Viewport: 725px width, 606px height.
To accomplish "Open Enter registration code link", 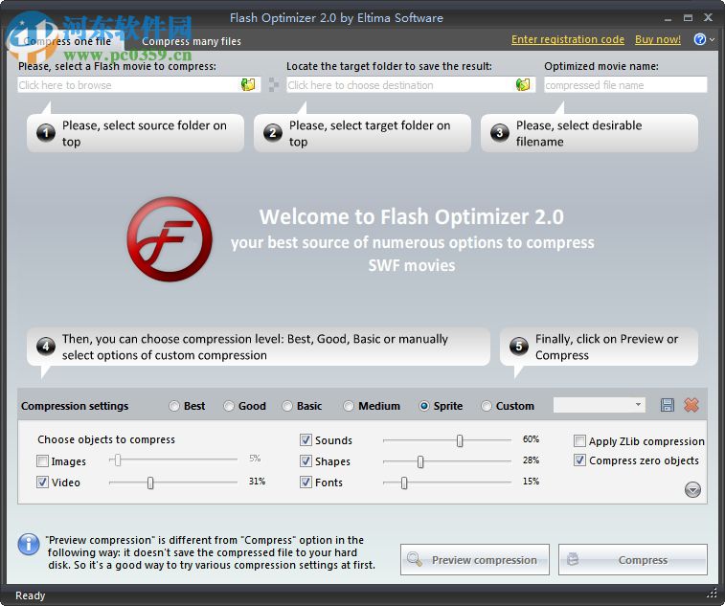I will (568, 39).
